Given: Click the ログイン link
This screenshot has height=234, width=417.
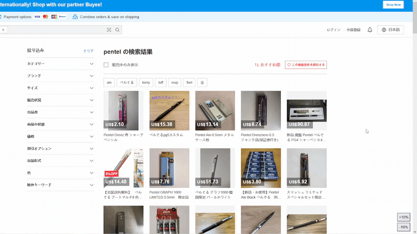Looking at the screenshot, I should pyautogui.click(x=334, y=30).
